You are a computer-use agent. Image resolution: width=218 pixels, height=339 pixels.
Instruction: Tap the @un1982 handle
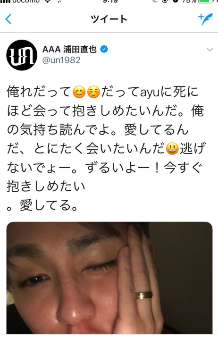(61, 60)
